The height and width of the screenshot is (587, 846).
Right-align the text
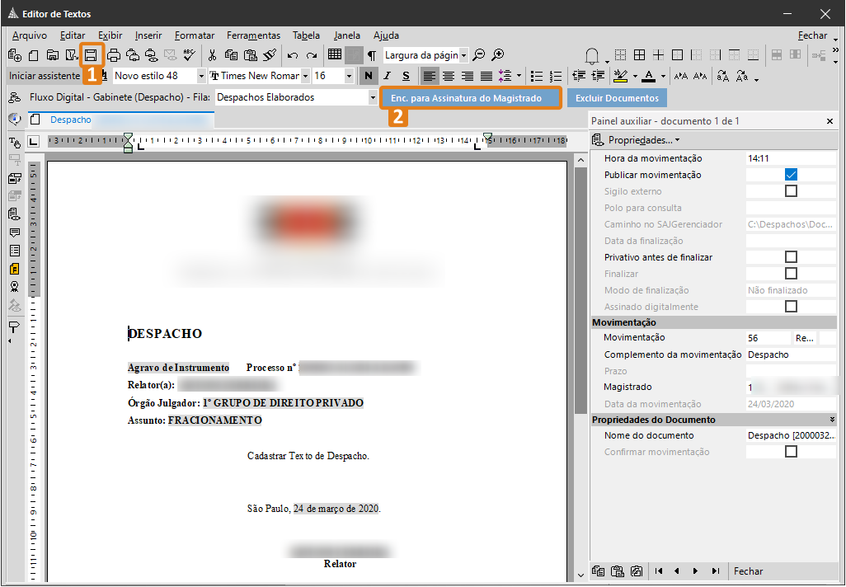pyautogui.click(x=468, y=76)
